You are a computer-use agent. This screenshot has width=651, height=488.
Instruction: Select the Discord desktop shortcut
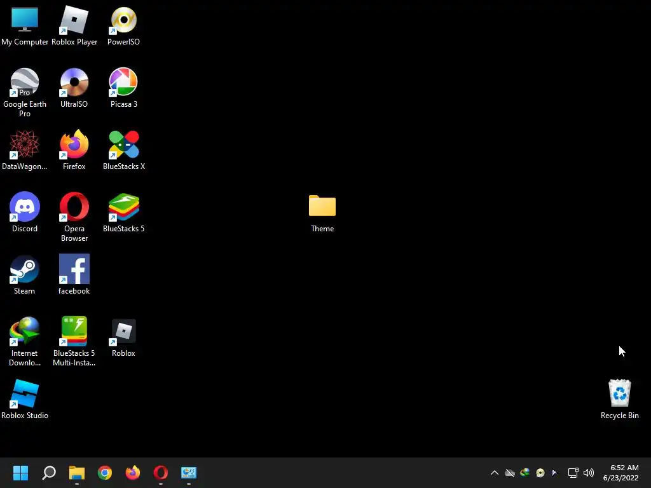(x=25, y=213)
